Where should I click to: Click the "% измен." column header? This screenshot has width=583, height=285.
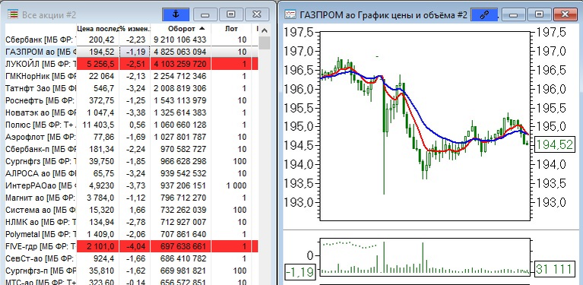pyautogui.click(x=135, y=29)
